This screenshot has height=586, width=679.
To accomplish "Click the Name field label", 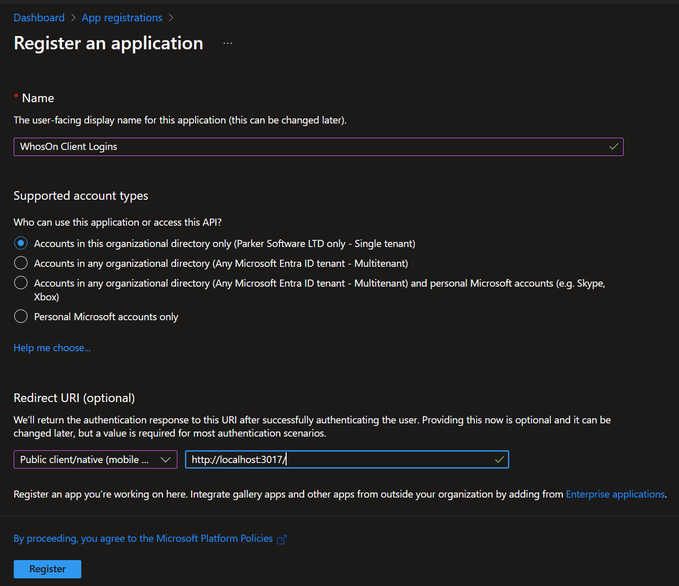I will tap(38, 98).
